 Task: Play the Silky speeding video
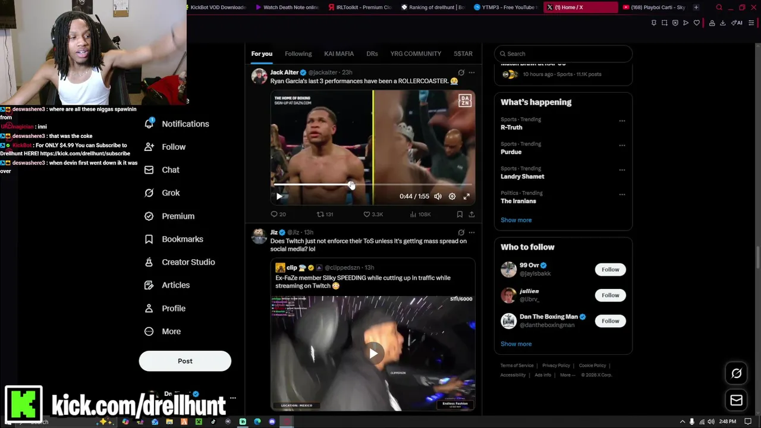[x=373, y=354]
